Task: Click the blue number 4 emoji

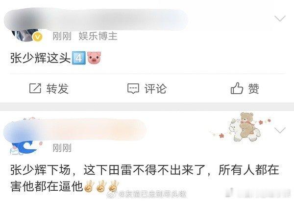Action: pyautogui.click(x=79, y=58)
